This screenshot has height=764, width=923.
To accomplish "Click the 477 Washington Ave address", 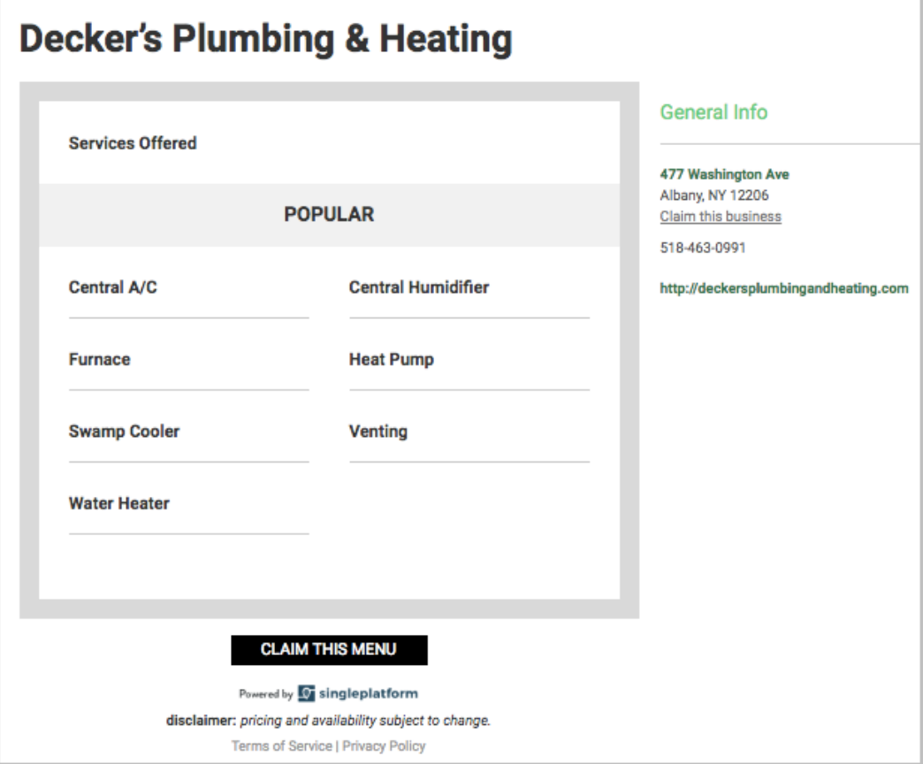I will click(x=724, y=174).
